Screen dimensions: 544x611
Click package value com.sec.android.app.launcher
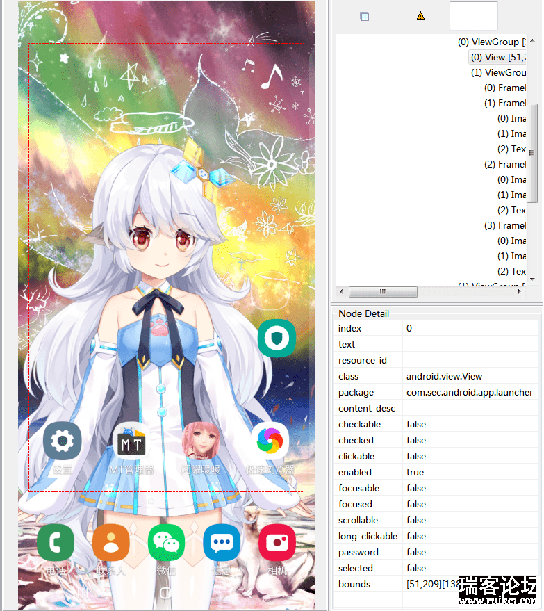470,393
